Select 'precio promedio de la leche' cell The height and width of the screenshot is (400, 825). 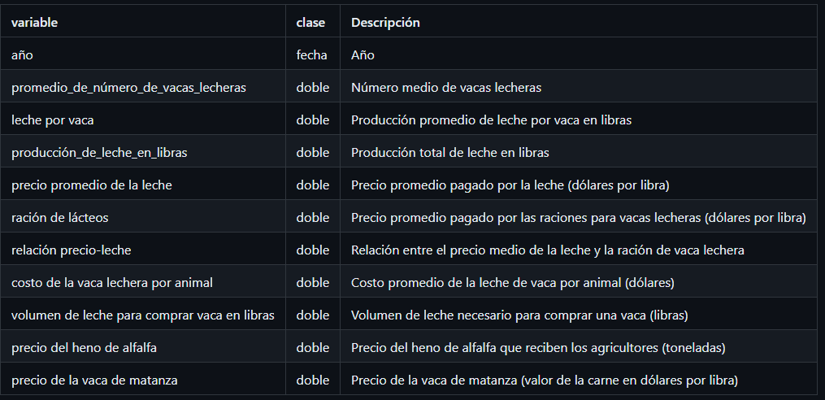click(92, 185)
